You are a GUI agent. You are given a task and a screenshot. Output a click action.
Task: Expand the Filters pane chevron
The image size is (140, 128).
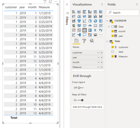pyautogui.click(x=67, y=5)
